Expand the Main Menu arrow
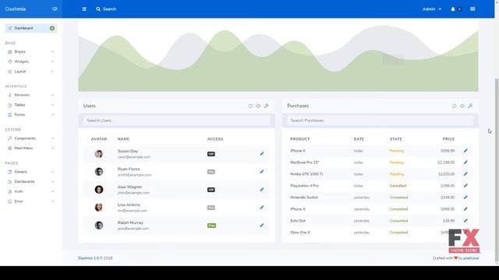 [x=52, y=149]
